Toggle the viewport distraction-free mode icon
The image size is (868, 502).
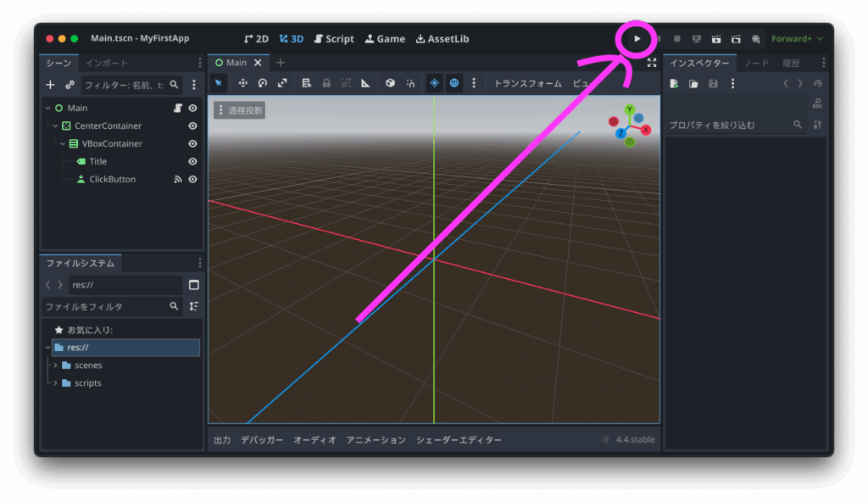[x=651, y=63]
